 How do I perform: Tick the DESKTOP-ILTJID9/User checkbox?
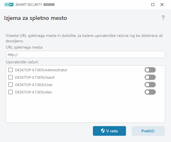click(11, 85)
